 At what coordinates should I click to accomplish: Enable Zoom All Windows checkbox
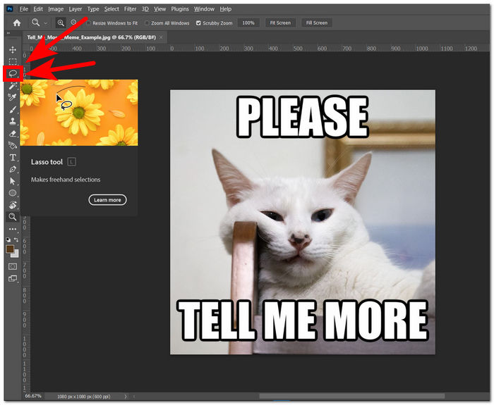coord(147,23)
